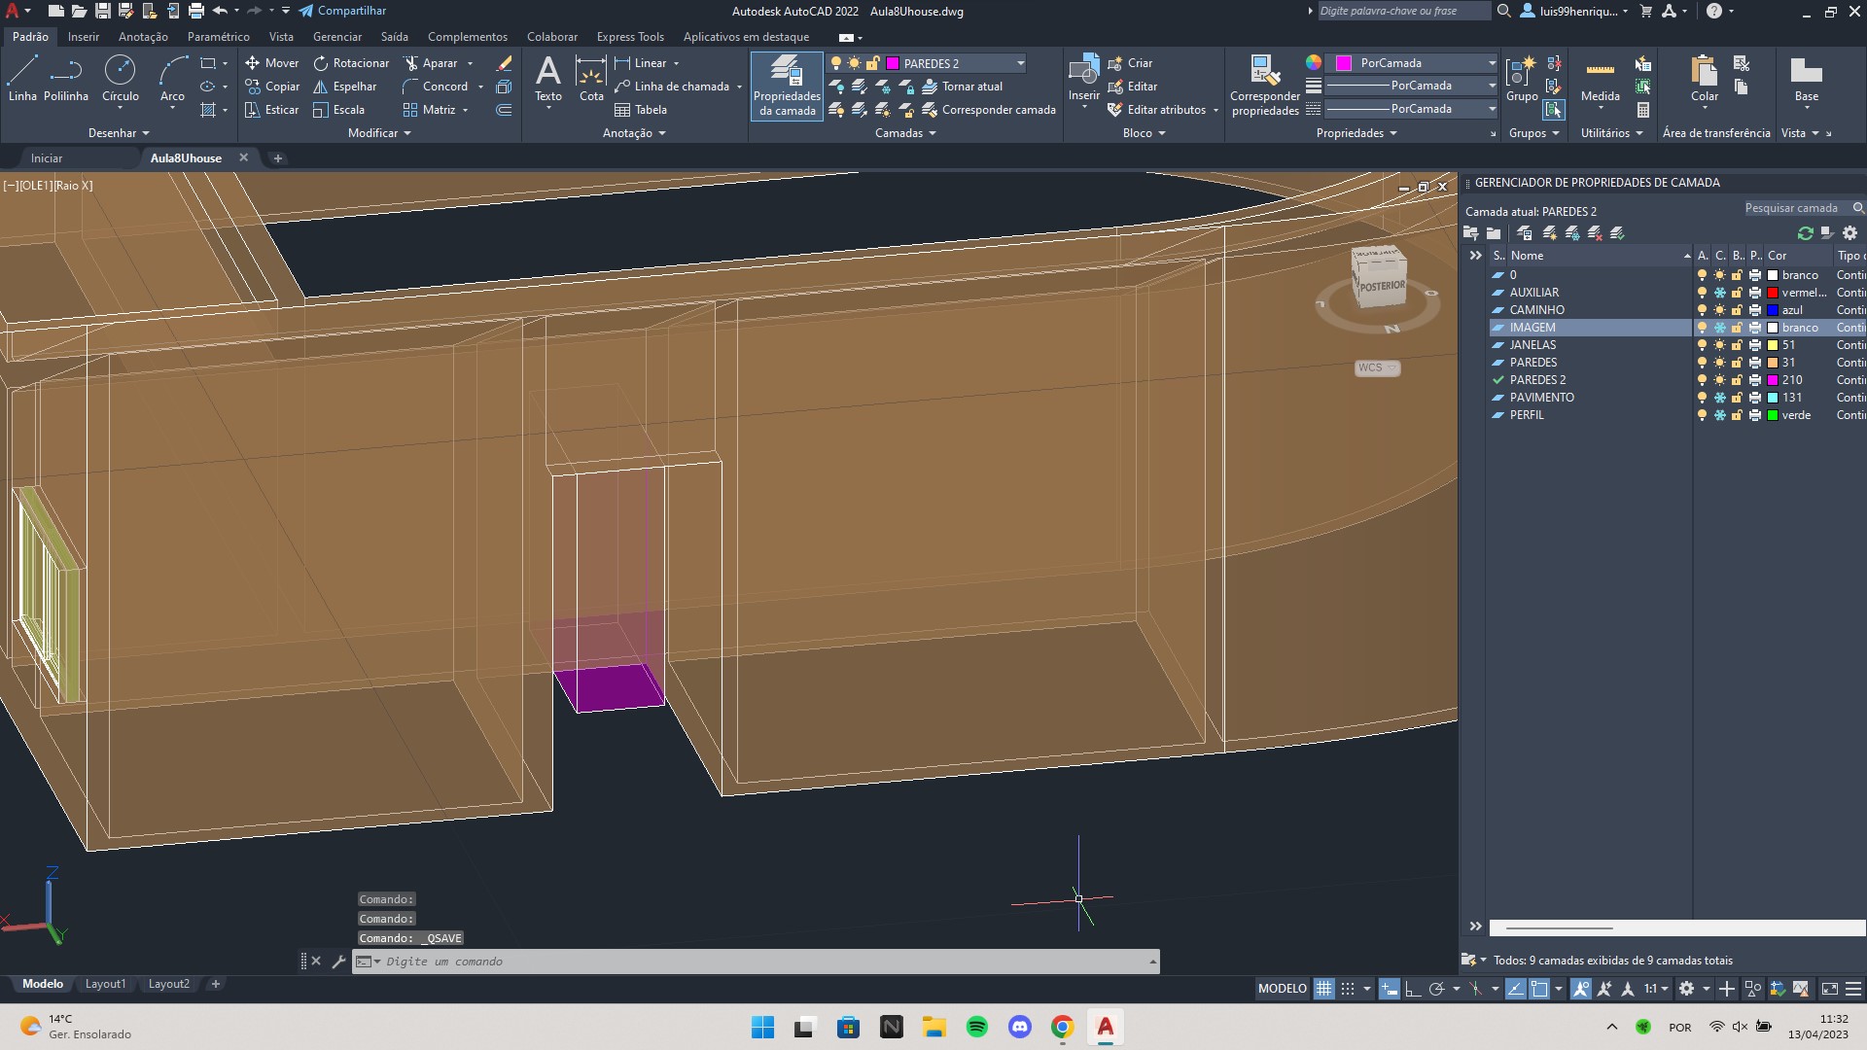The width and height of the screenshot is (1867, 1050).
Task: Open the WCS coordinate dropdown
Action: pos(1377,367)
